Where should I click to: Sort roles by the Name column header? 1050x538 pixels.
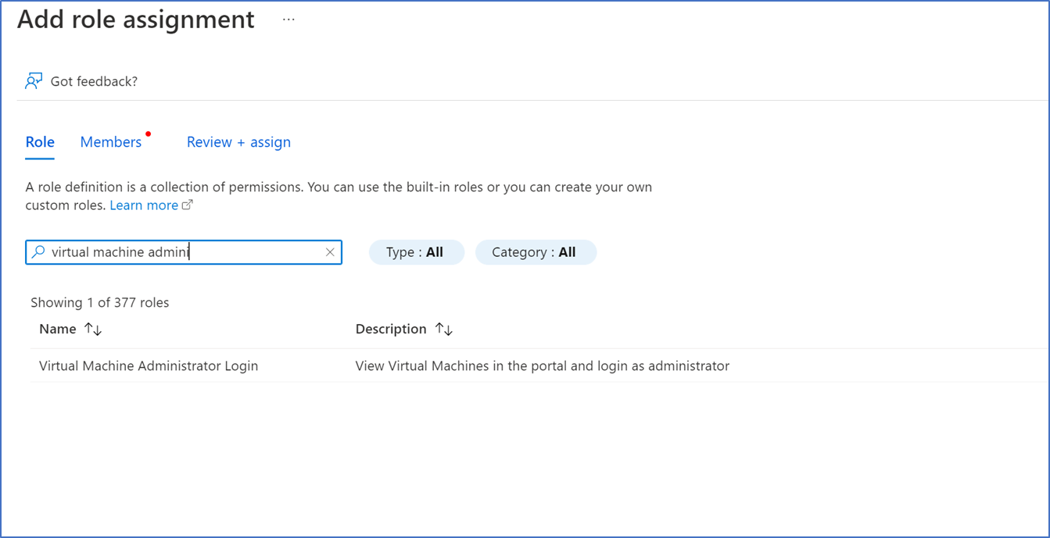click(x=58, y=329)
